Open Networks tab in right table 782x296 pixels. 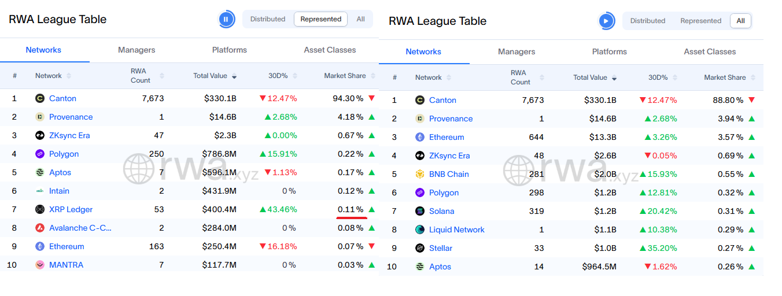(423, 51)
